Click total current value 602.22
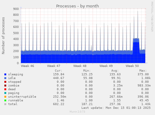The height and width of the screenshot is (115, 155). (59, 104)
